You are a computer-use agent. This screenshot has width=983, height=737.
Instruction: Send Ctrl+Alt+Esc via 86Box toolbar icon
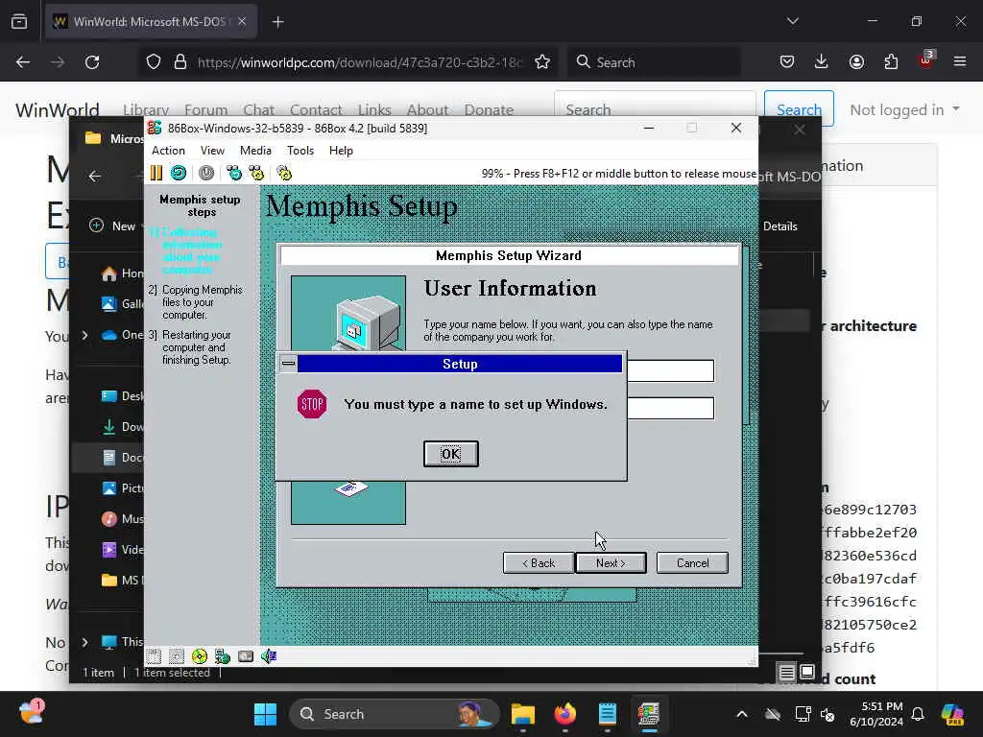[256, 173]
